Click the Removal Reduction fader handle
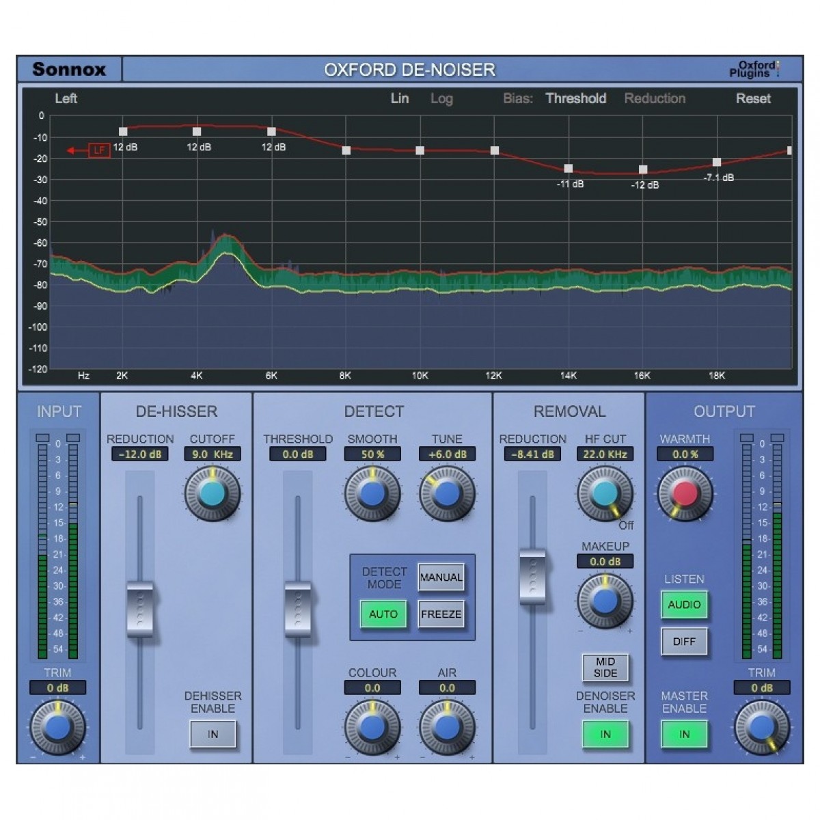 [x=532, y=576]
